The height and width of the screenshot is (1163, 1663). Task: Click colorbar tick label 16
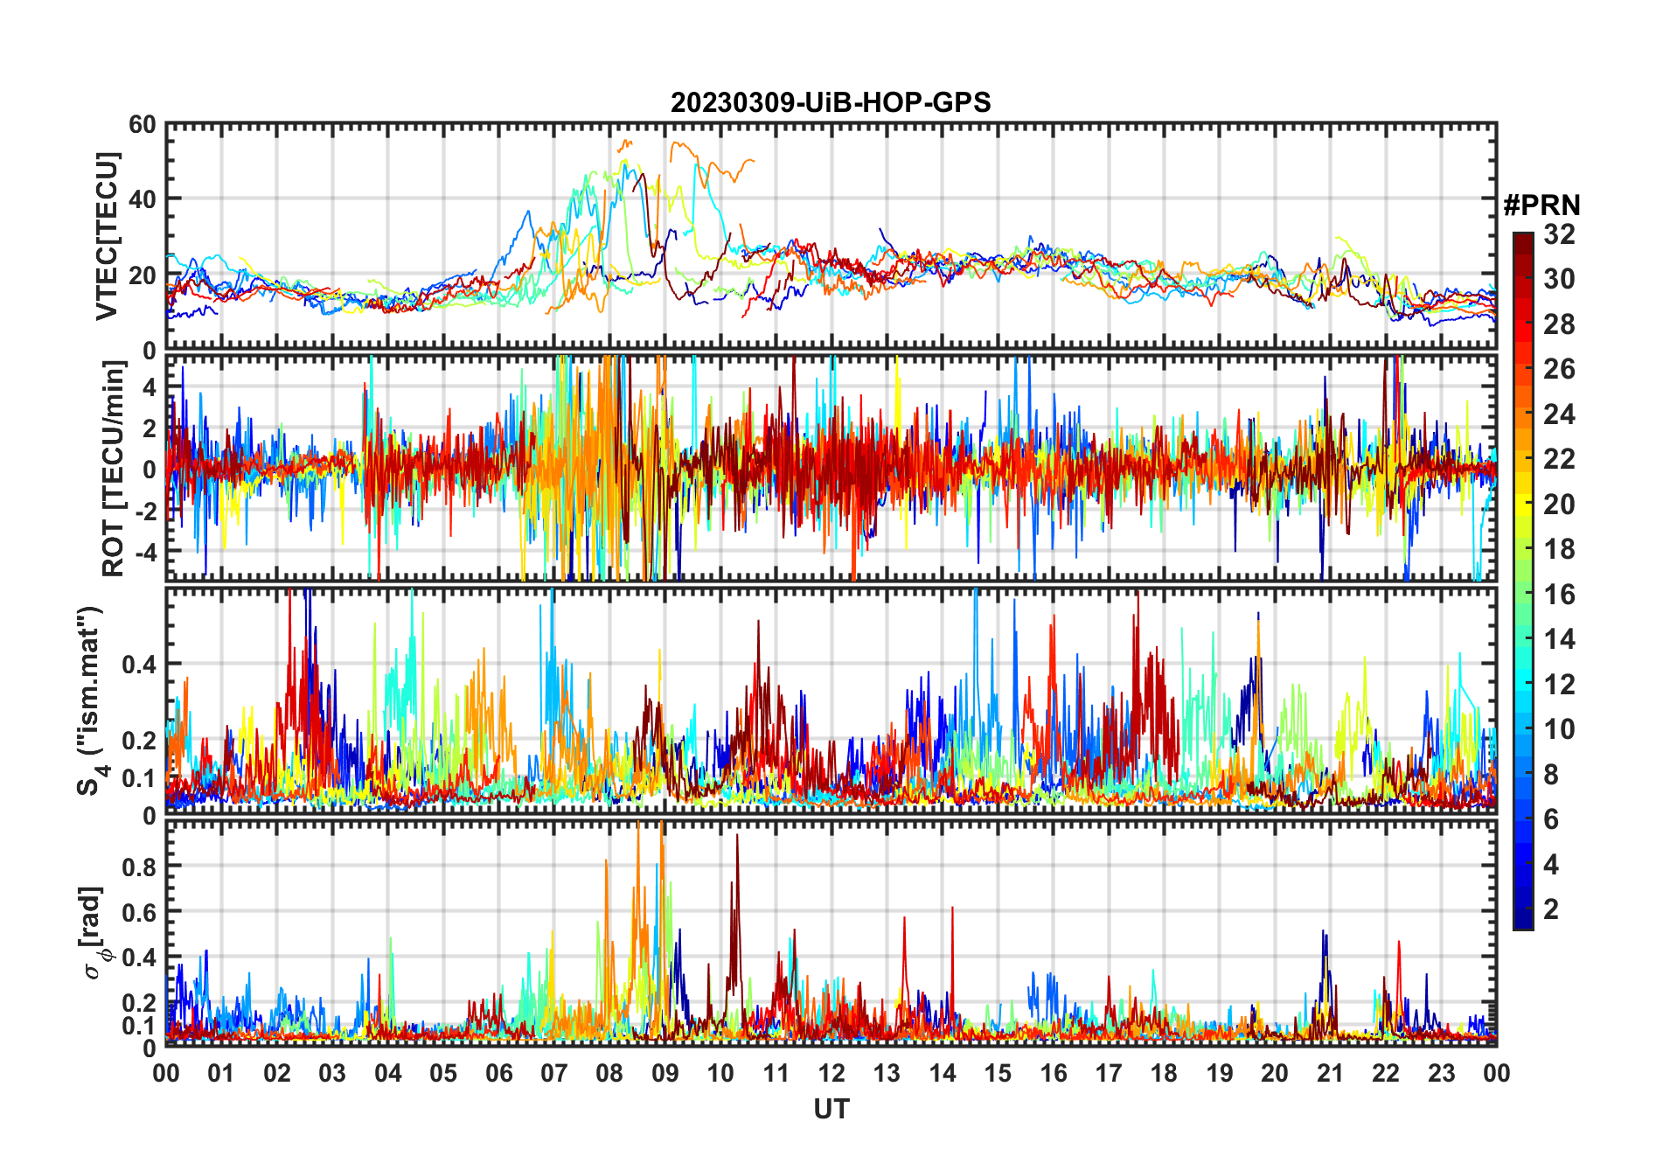tap(1559, 595)
